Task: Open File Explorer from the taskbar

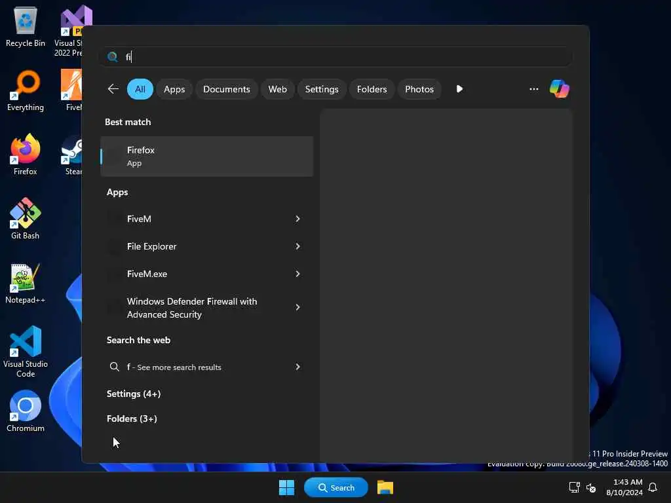Action: click(x=385, y=487)
